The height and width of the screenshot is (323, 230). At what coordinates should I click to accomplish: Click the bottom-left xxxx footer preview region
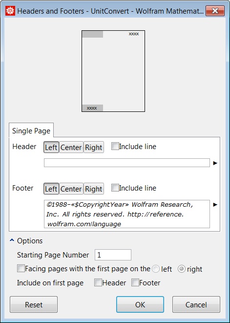tap(92, 108)
